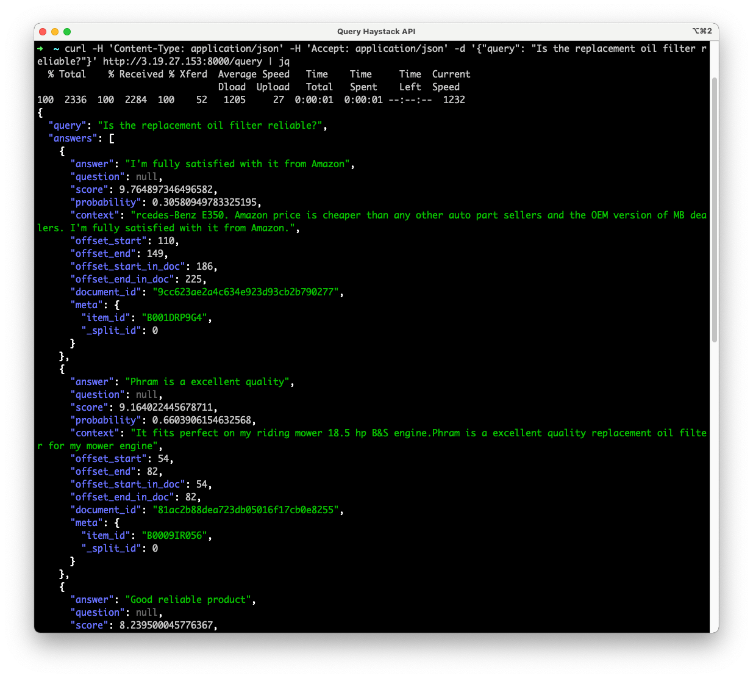
Task: Click the score value 8.239500045776367
Action: pyautogui.click(x=166, y=626)
